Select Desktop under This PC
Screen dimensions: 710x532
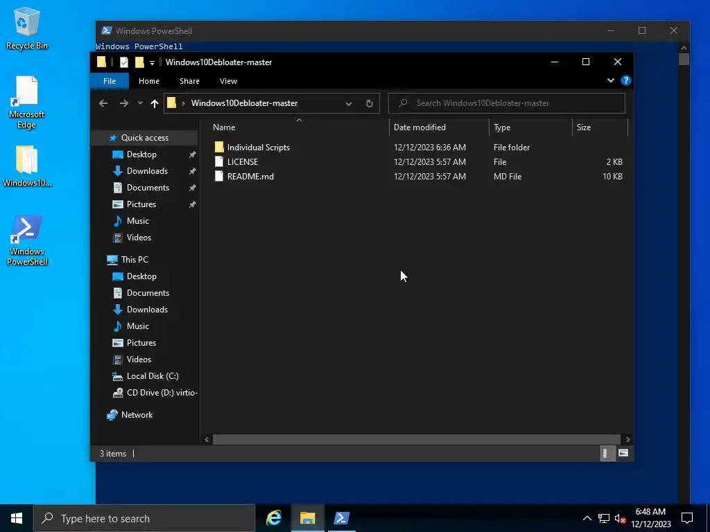tap(141, 276)
